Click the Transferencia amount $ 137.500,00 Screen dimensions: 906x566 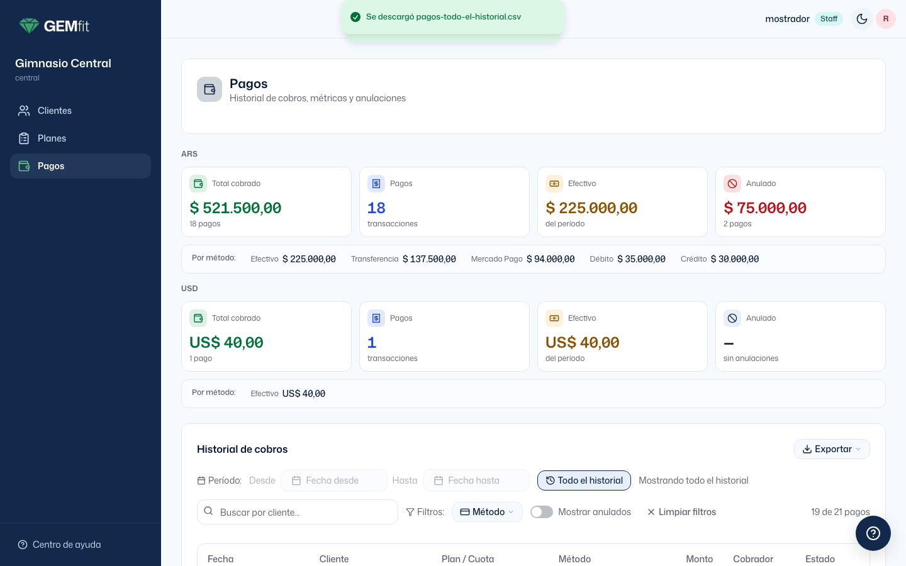coord(429,259)
